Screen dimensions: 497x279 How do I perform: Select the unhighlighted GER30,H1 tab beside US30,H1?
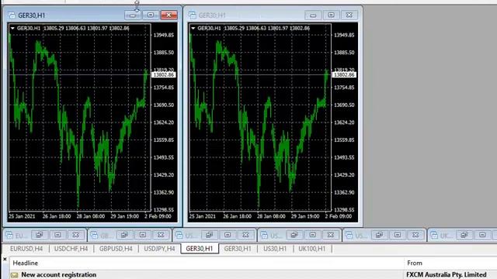tap(238, 249)
